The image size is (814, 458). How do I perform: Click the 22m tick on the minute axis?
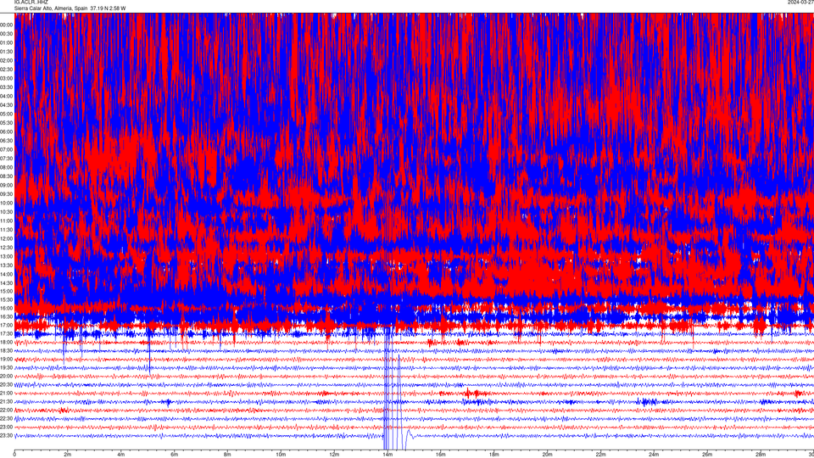pyautogui.click(x=600, y=455)
